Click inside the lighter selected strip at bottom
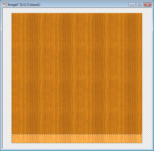Screen dimensions: 154x151 coord(77,139)
